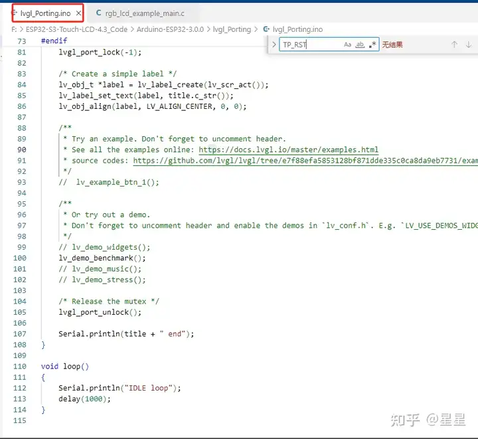
Task: Click the Release the mutex comment
Action: (x=109, y=302)
